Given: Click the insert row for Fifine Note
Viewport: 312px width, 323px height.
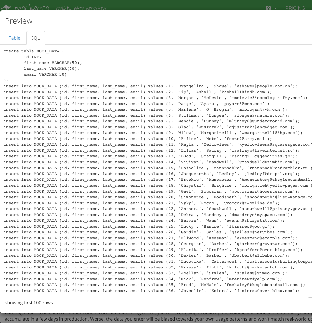Looking at the screenshot, I should pyautogui.click(x=138, y=139).
